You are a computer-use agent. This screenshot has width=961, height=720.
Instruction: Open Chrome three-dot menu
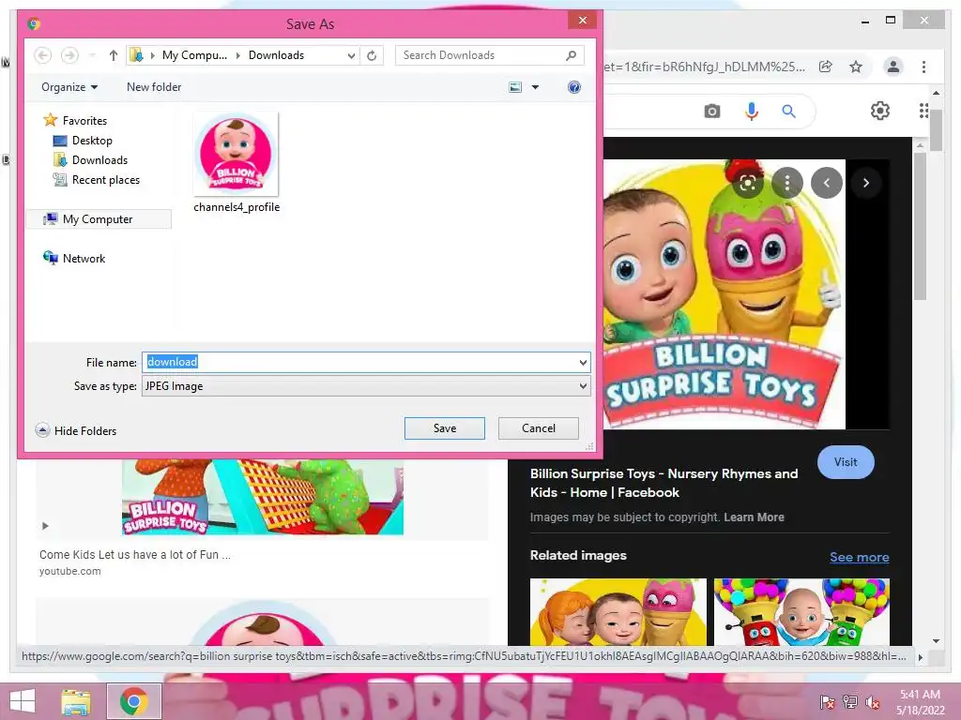(x=923, y=67)
